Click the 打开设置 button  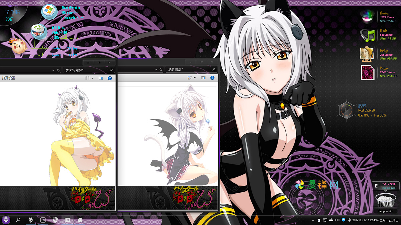click(8, 77)
